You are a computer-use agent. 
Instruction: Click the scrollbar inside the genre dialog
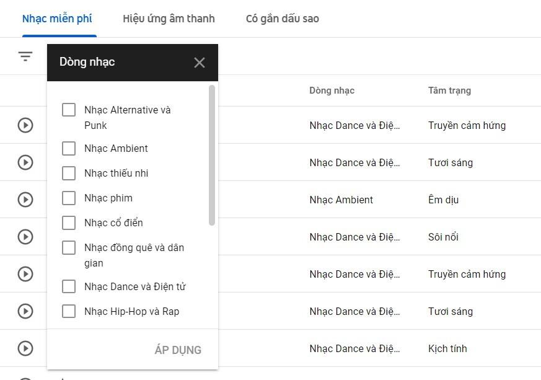pyautogui.click(x=213, y=155)
